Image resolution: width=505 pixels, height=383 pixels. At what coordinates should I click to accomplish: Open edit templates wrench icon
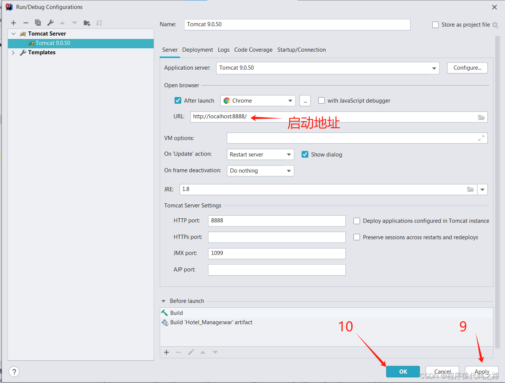(50, 23)
